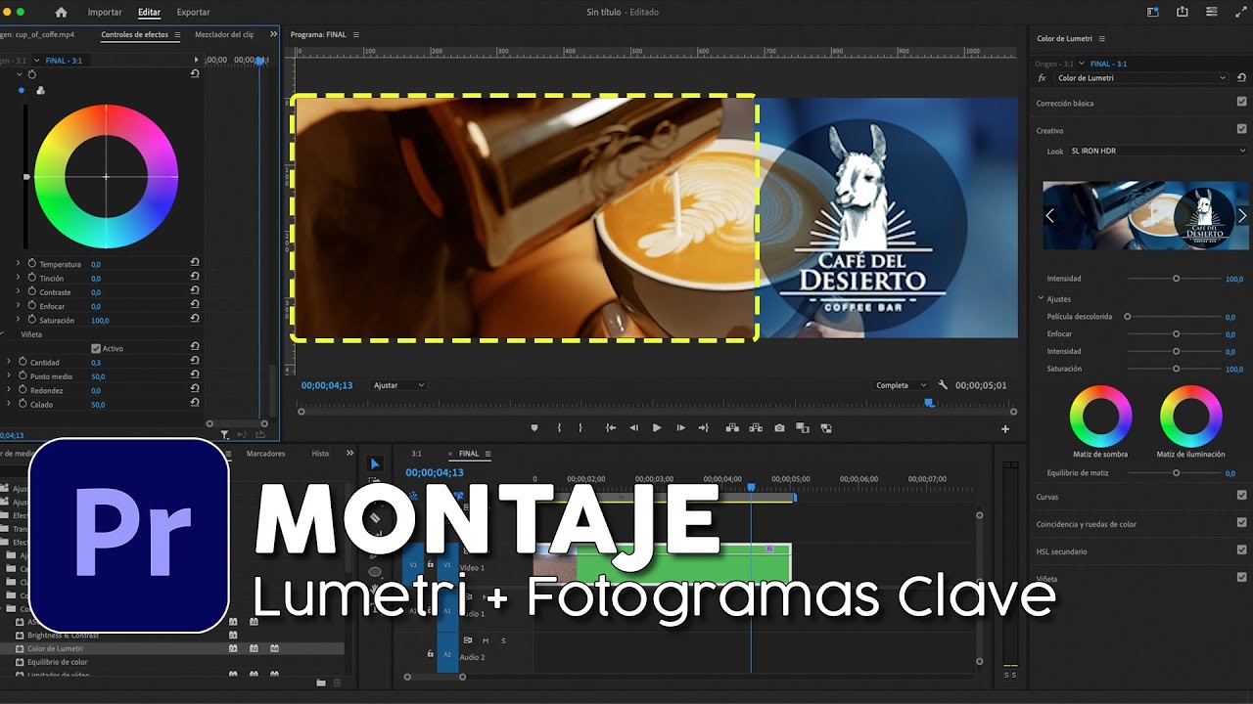This screenshot has width=1253, height=704.
Task: Open the Ajustar zoom level dropdown
Action: [398, 385]
